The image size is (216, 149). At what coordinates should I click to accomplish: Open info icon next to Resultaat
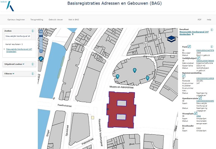tap(212, 30)
